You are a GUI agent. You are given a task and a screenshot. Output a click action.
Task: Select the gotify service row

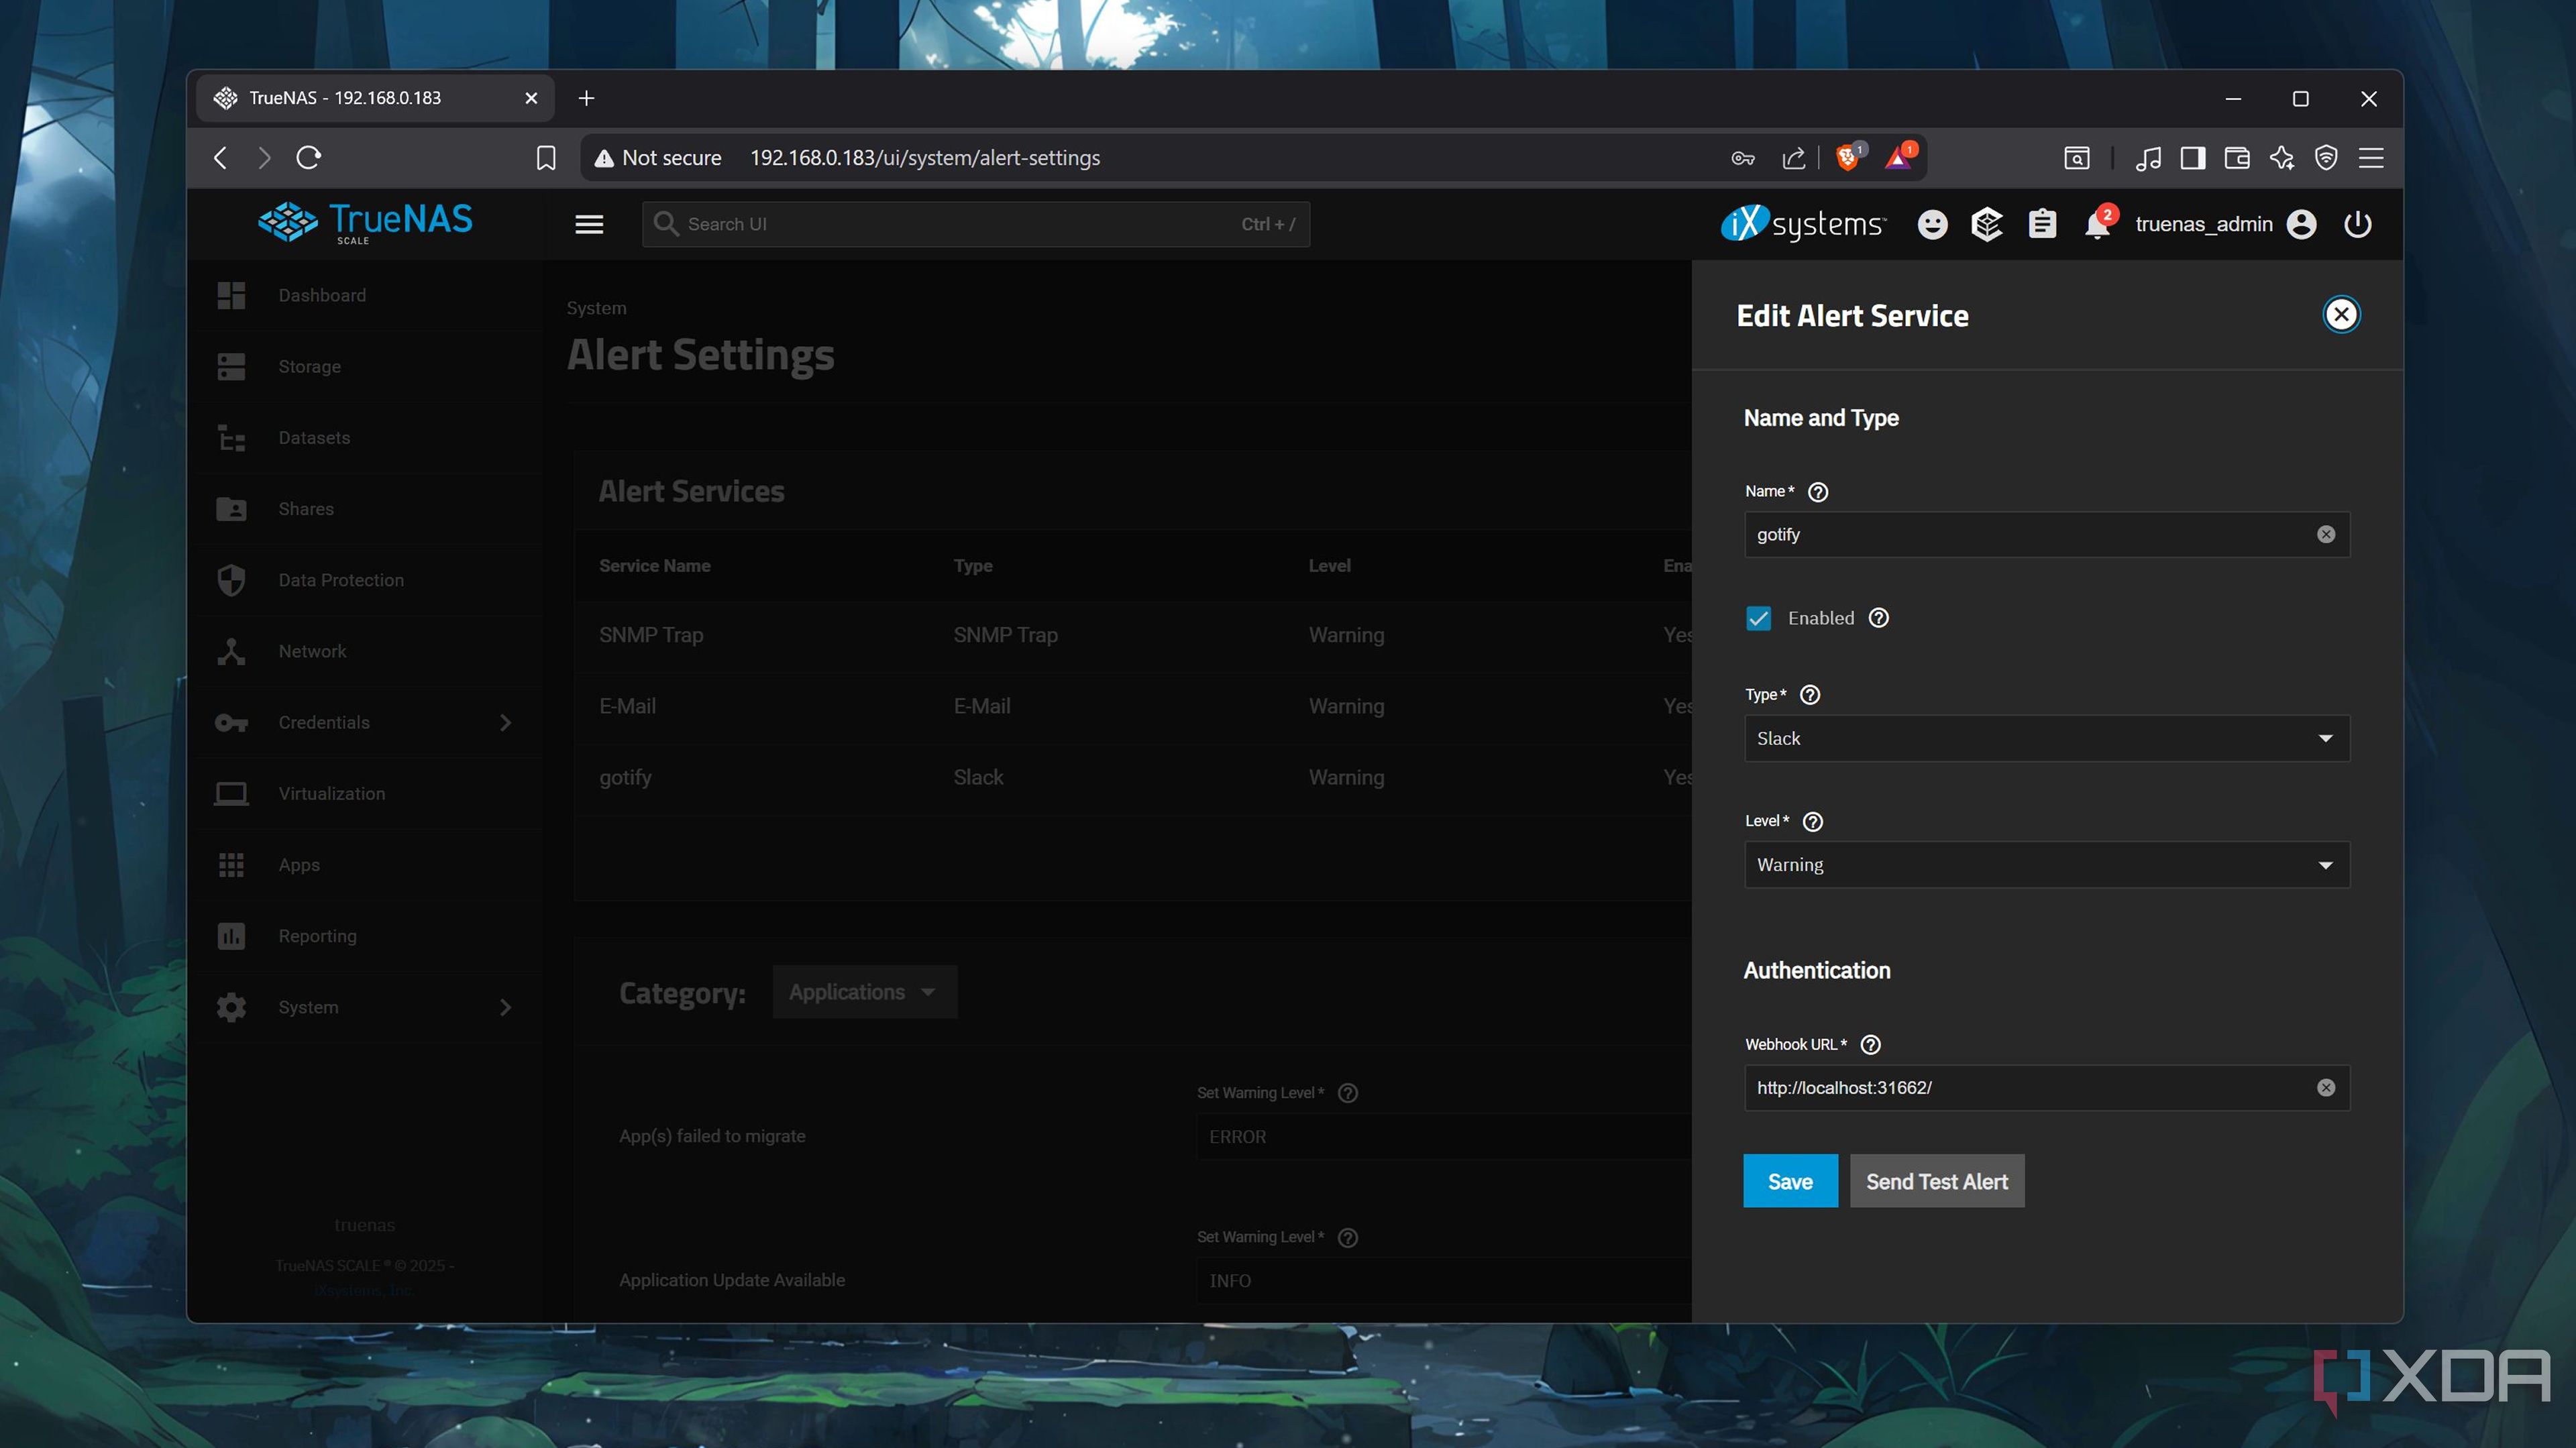pos(1133,777)
